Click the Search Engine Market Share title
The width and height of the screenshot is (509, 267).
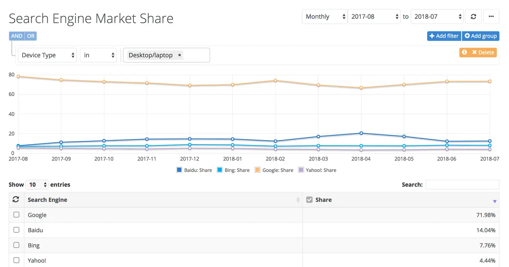coord(91,18)
